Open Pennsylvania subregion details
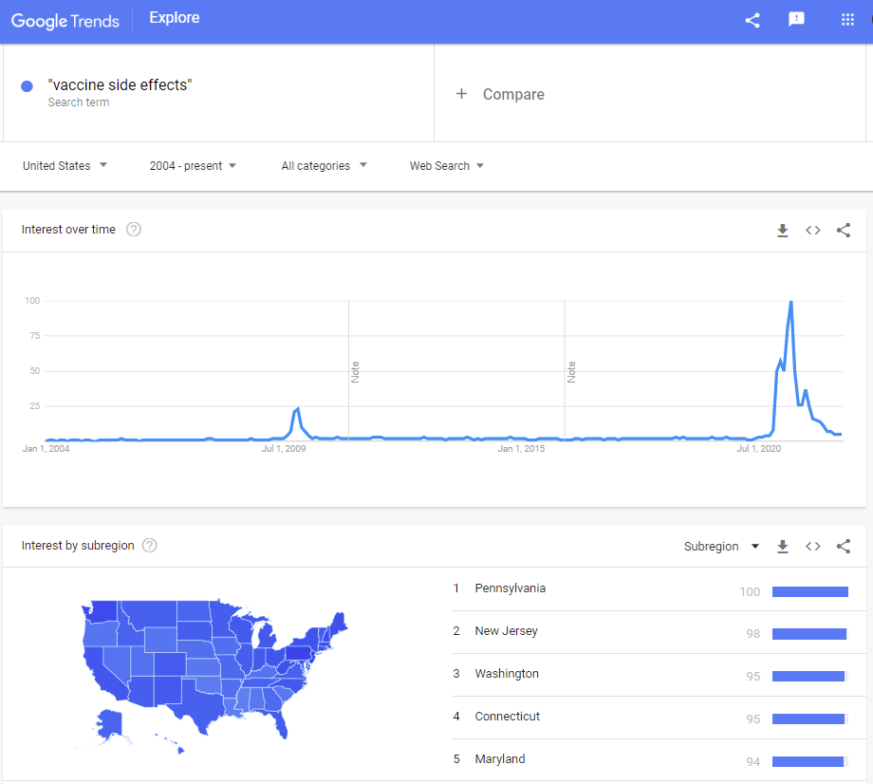Screen dimensions: 873x784 [x=510, y=588]
